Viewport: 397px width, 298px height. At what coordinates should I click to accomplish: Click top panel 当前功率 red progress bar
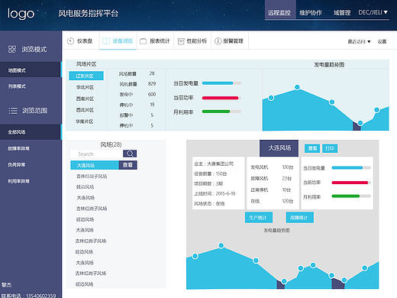[x=221, y=98]
